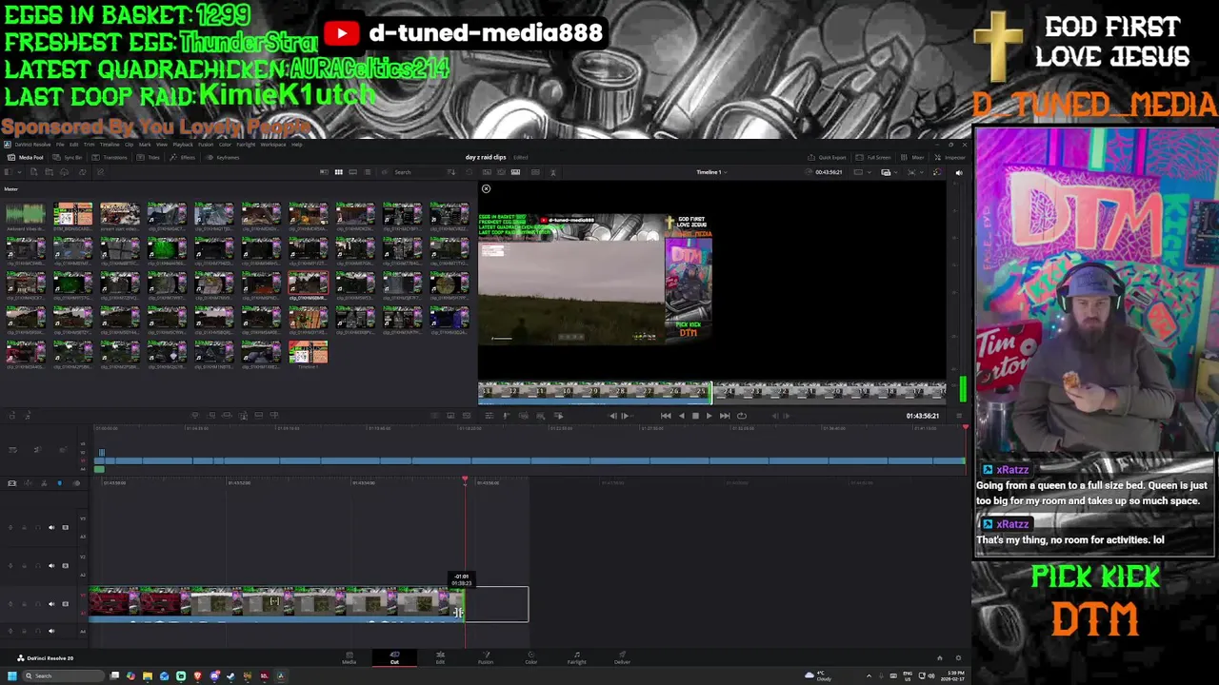This screenshot has height=685, width=1219.
Task: Click the upper timeline overview ruler
Action: 530,428
